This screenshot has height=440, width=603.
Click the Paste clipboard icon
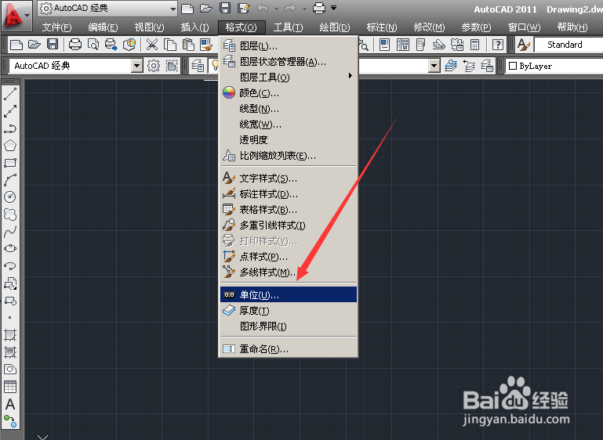pos(188,45)
